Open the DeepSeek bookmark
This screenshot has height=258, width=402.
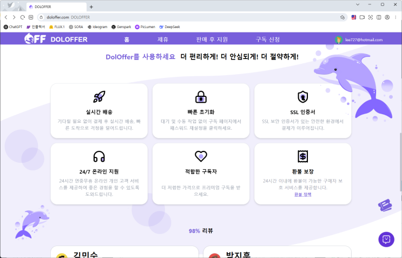169,27
